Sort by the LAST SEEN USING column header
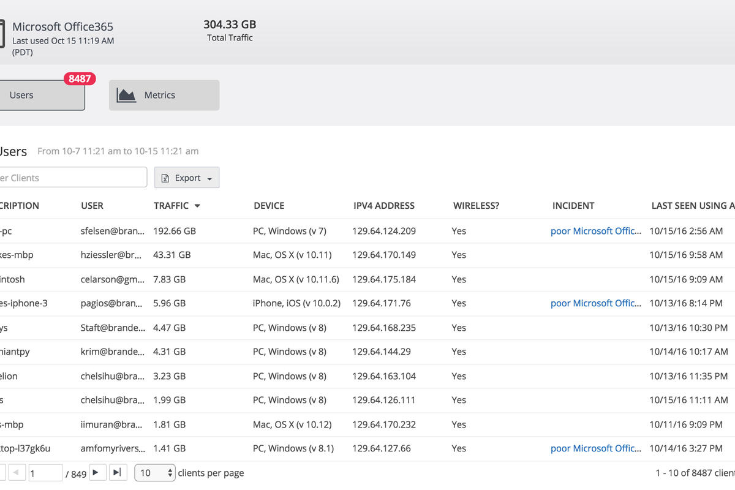This screenshot has height=490, width=735. pos(693,206)
